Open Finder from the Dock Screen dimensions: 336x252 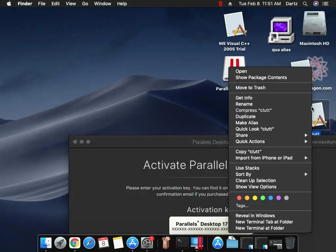[x=46, y=243]
